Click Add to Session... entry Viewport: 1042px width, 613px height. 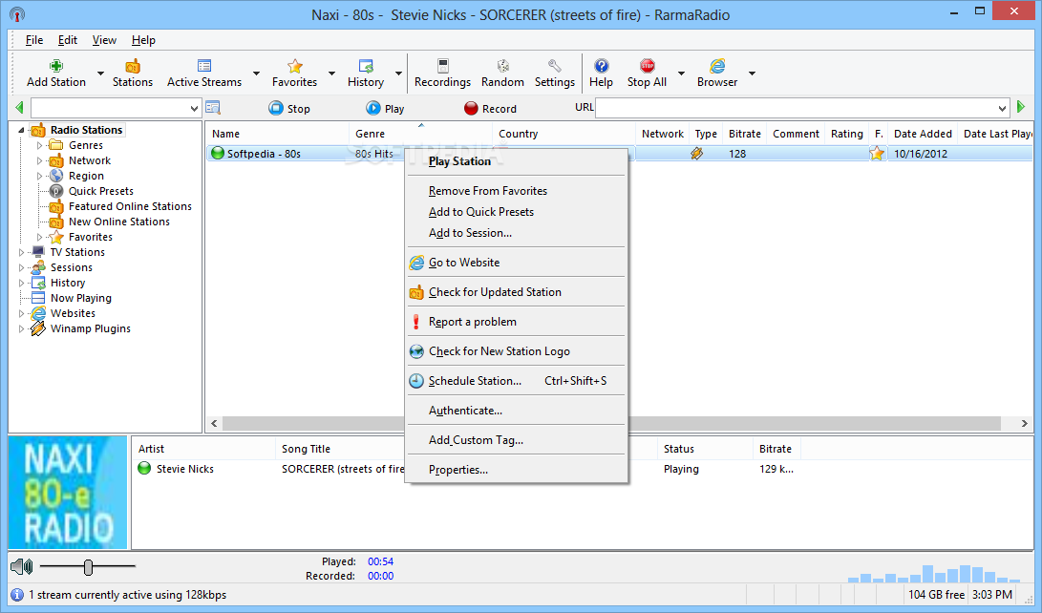point(517,233)
